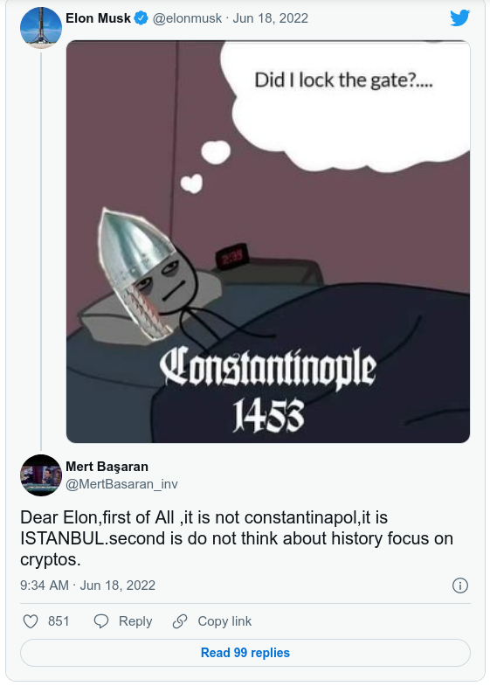490x686 pixels.
Task: Click the Jun 18, 2022 date beside @elonmusk
Action: 270,18
